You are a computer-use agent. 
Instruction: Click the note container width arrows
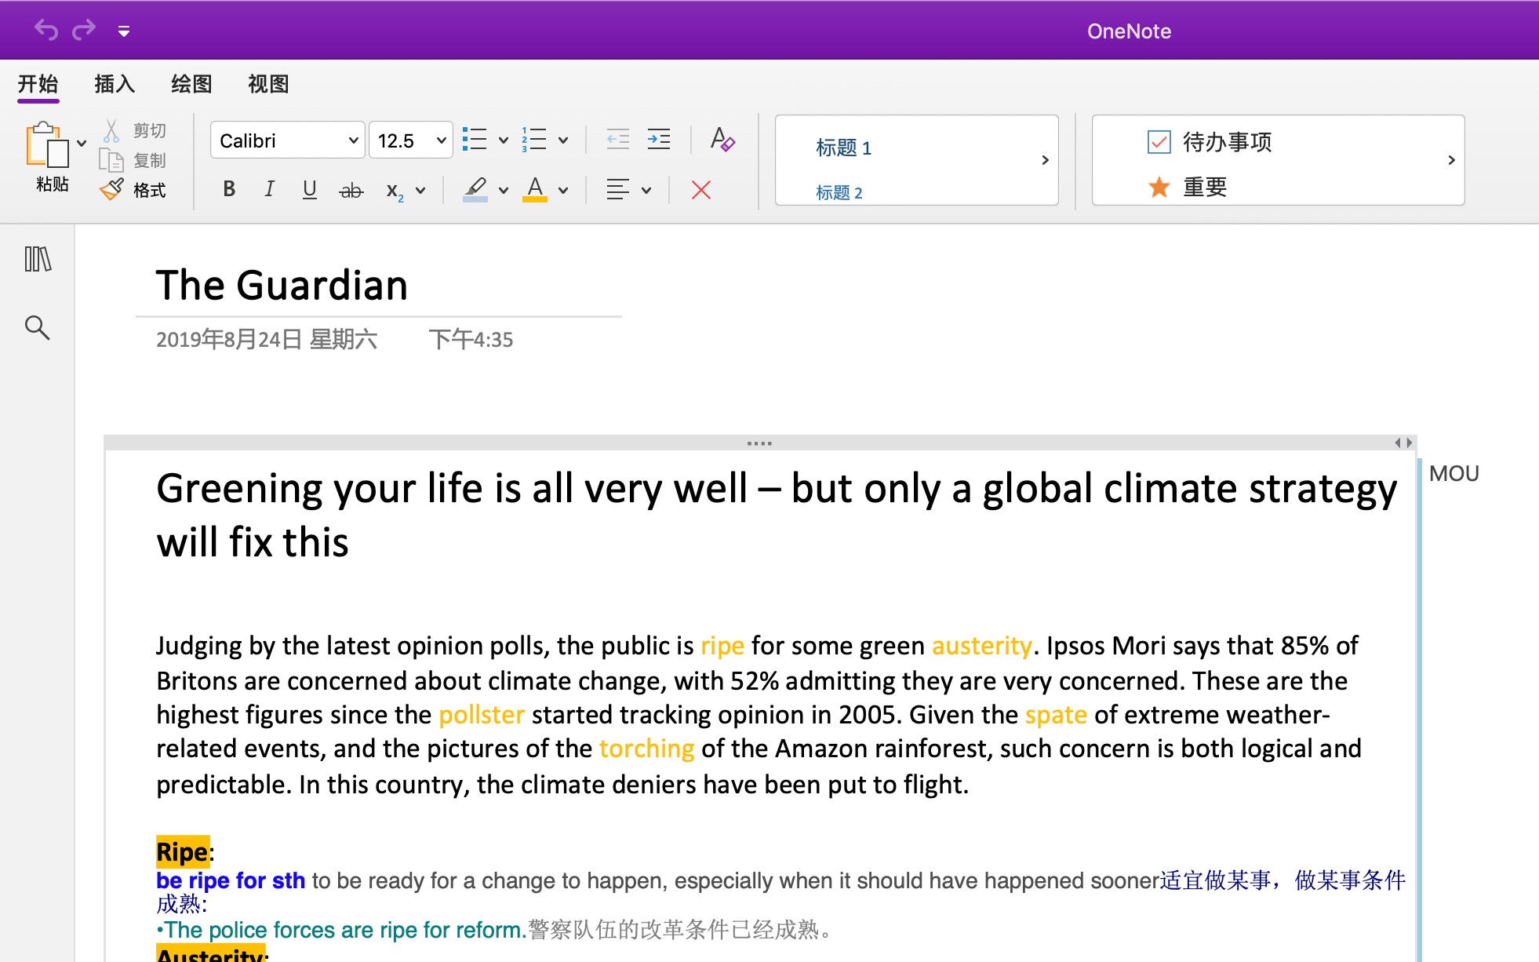[1403, 443]
